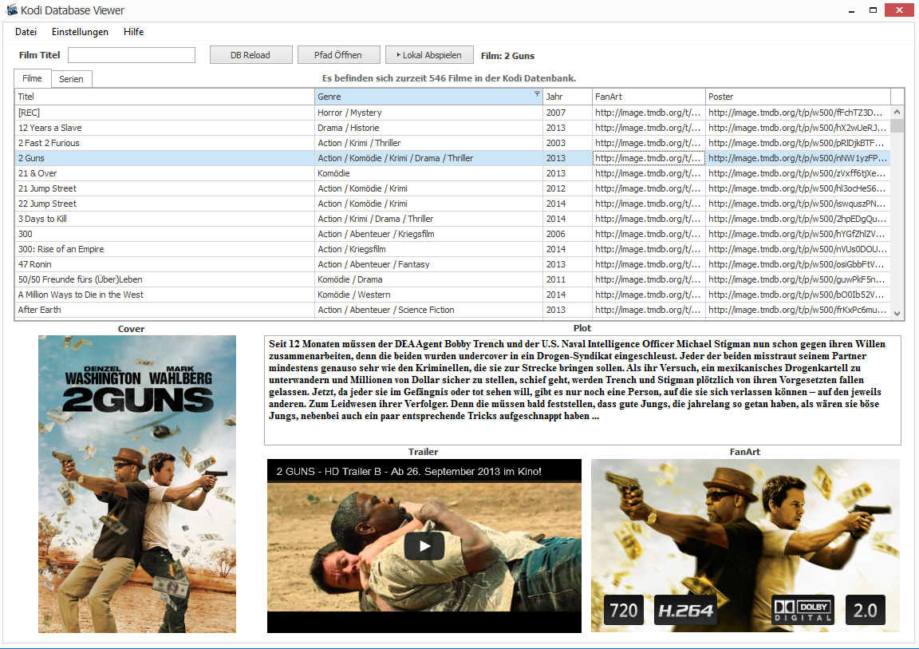Click the 720 resolution badge
The height and width of the screenshot is (649, 919).
tap(624, 611)
